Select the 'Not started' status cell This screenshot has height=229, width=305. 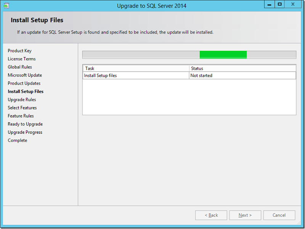(x=242, y=75)
